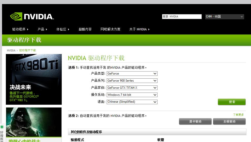Expand the 操作系统 Windows 7 64-bit dropdown

[132, 95]
